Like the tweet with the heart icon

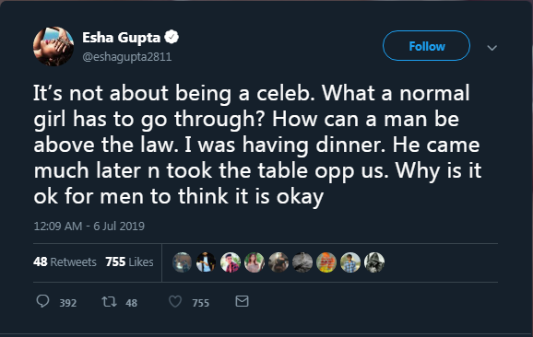[x=175, y=301]
